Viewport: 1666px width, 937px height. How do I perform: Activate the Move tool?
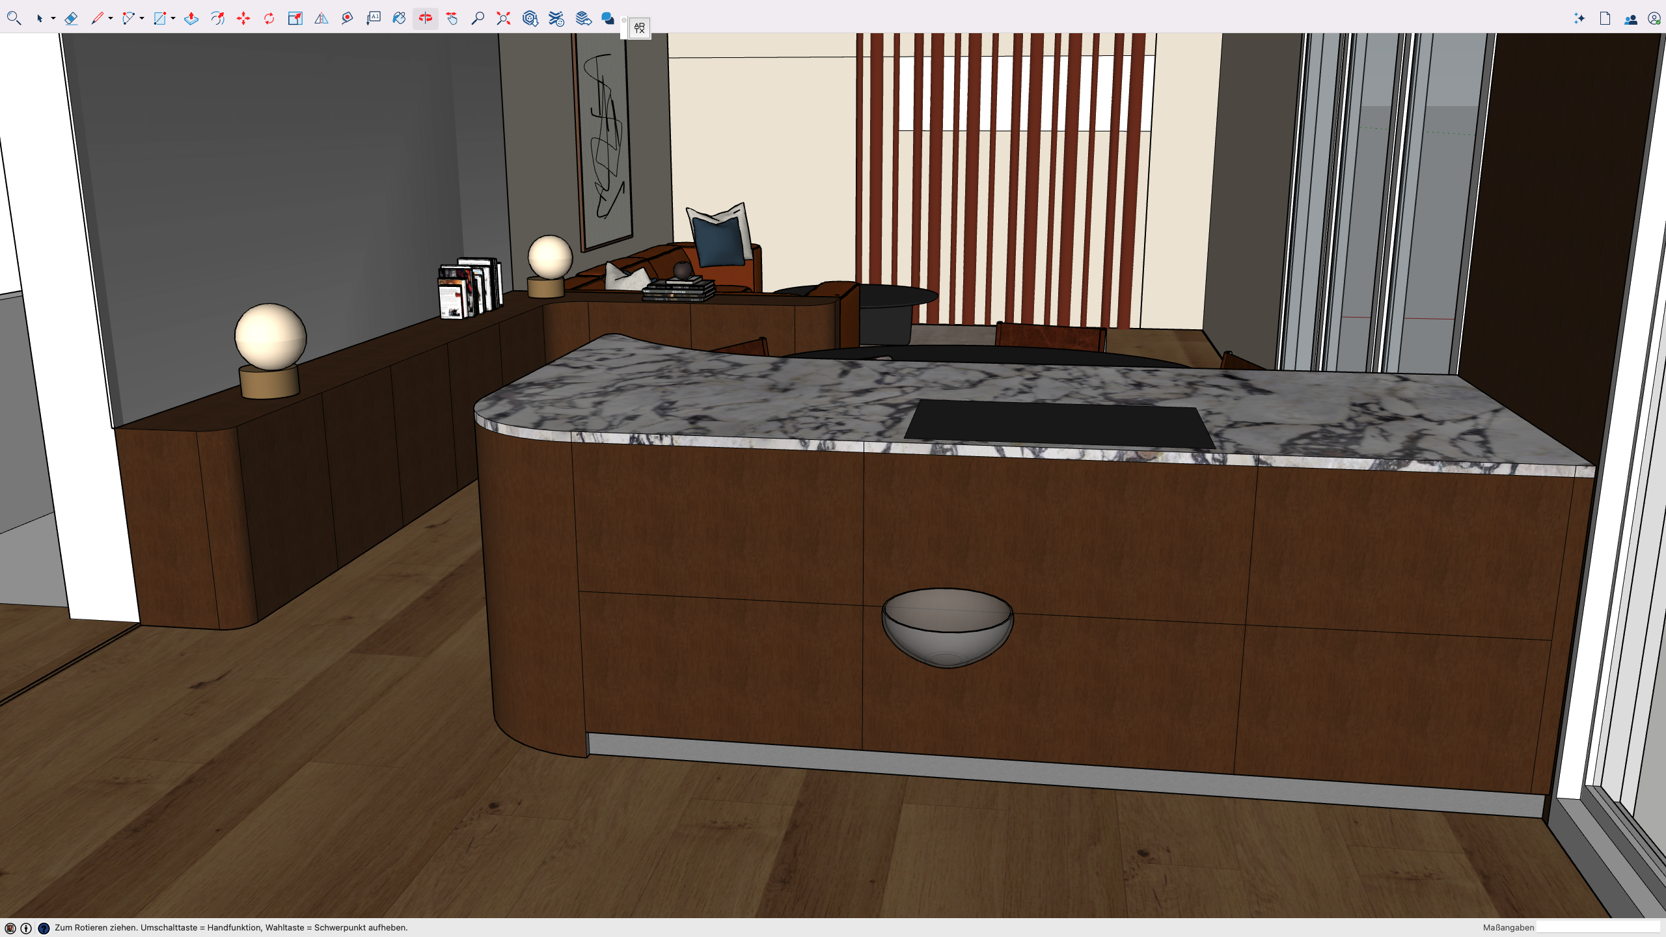point(243,18)
